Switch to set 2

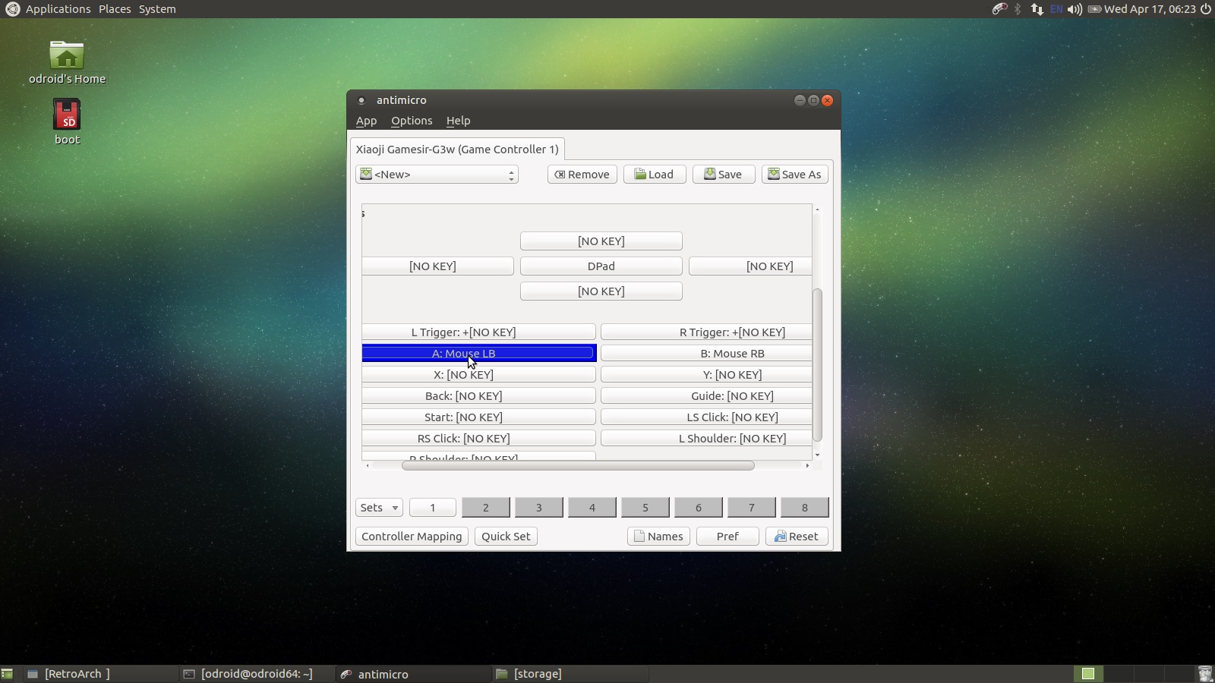(485, 508)
